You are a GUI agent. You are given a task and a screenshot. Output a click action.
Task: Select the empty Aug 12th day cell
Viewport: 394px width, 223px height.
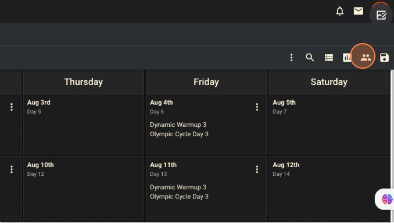pos(329,186)
